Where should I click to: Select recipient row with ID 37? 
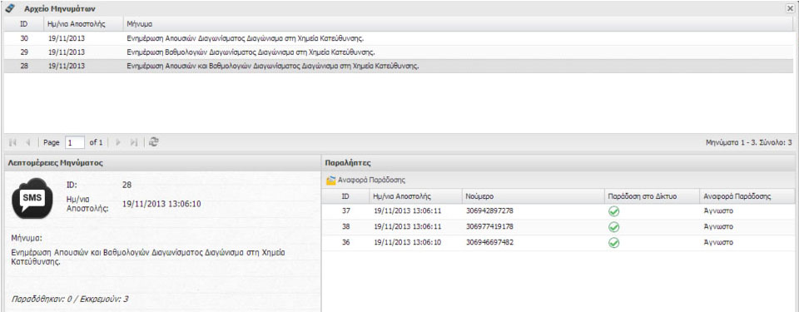point(558,210)
